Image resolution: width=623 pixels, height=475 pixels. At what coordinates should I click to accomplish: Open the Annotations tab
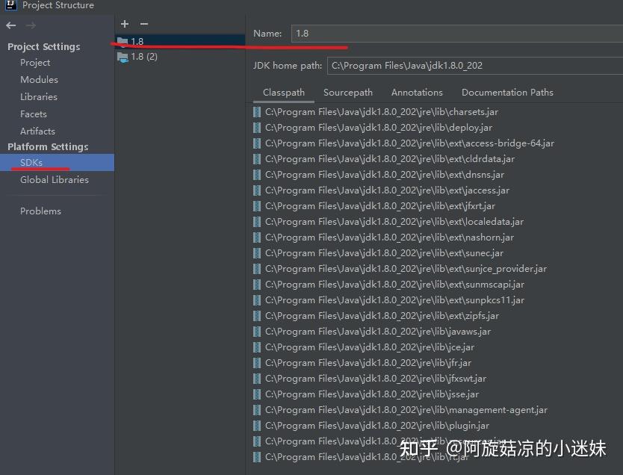tap(417, 93)
